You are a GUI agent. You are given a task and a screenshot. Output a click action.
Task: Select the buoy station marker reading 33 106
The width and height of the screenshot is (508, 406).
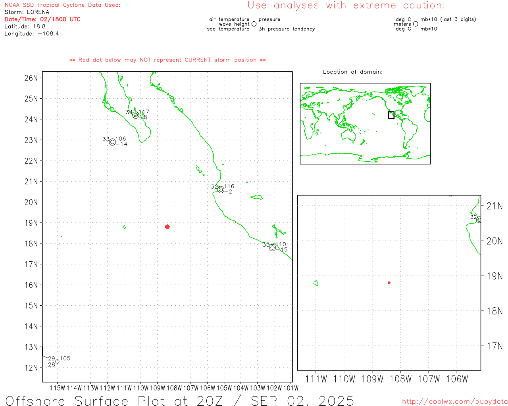112,142
